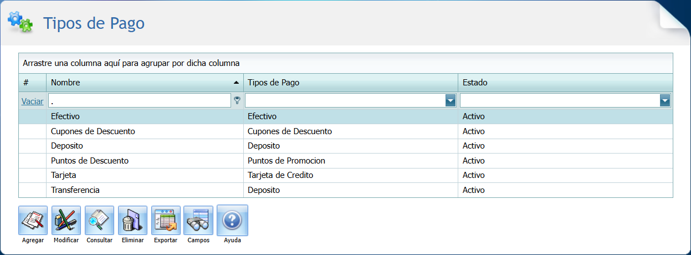Sort by the Tipos de Pago column header
691x255 pixels.
coord(350,83)
